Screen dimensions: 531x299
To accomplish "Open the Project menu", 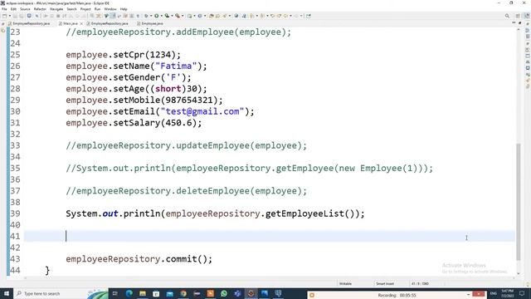I will [x=85, y=9].
